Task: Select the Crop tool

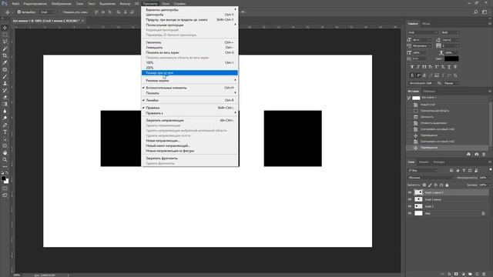Action: pos(5,55)
